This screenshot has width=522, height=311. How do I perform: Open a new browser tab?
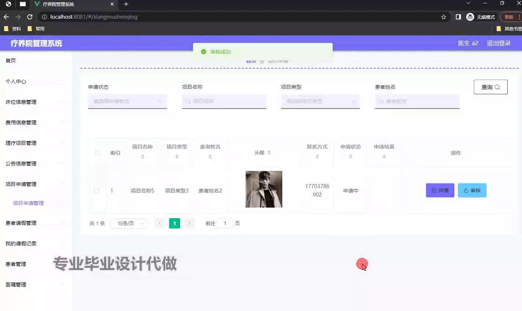pyautogui.click(x=126, y=4)
